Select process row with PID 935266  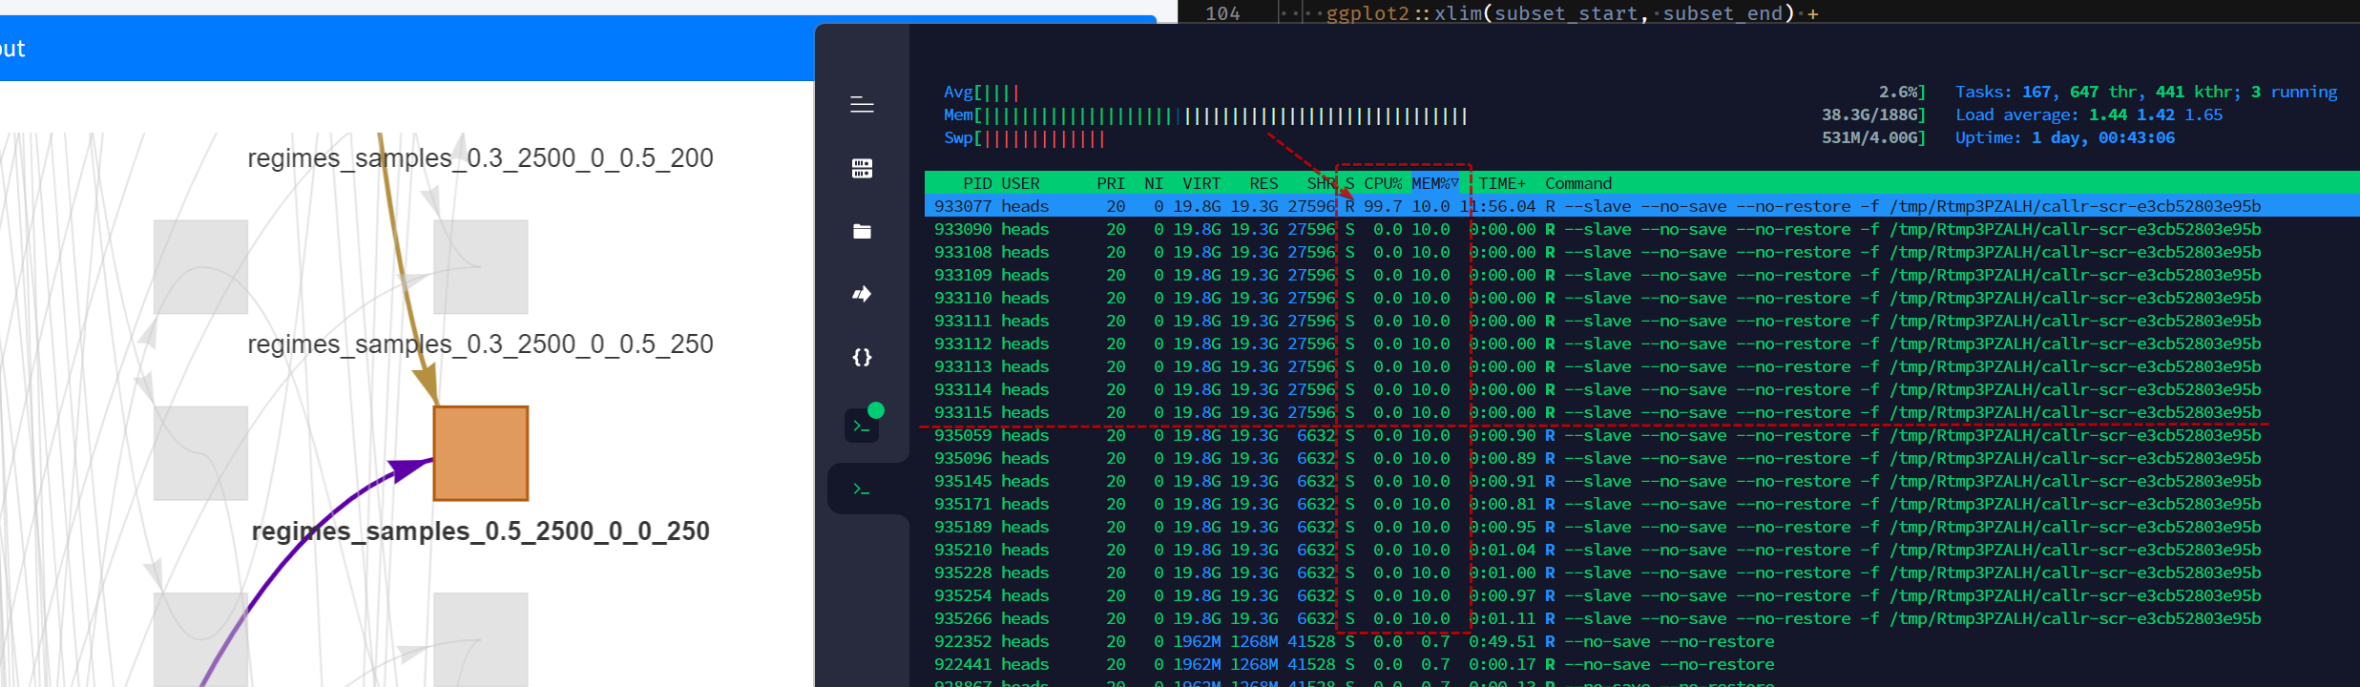(x=1641, y=618)
